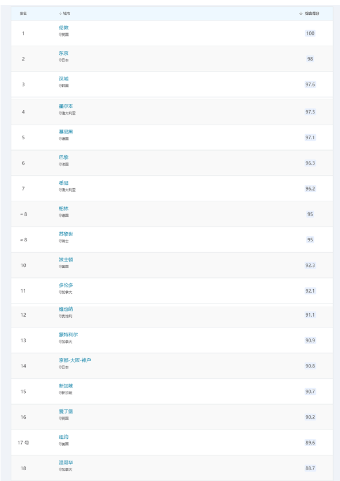This screenshot has width=340, height=481.
Task: Open the 伦敦 city link
Action: pos(63,27)
